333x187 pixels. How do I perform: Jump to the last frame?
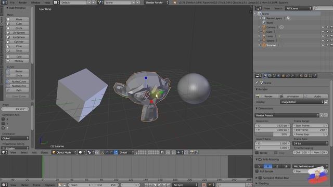point(169,185)
